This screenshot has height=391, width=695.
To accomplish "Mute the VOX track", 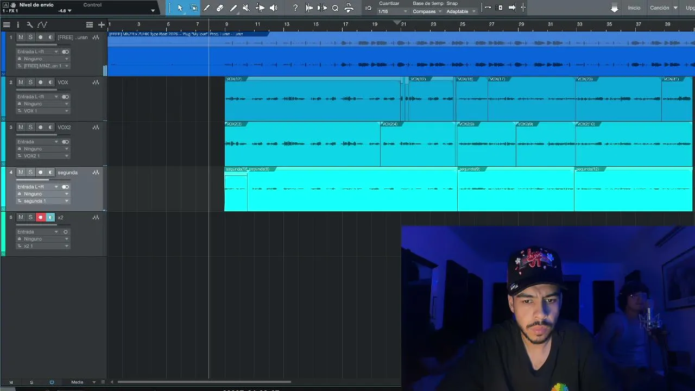I will [21, 83].
